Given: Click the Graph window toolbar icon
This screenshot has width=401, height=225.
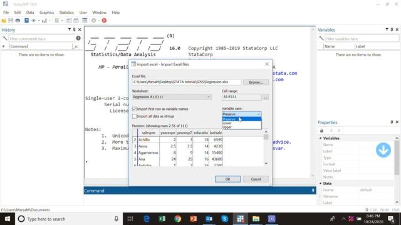Looking at the screenshot, I should coord(44,21).
